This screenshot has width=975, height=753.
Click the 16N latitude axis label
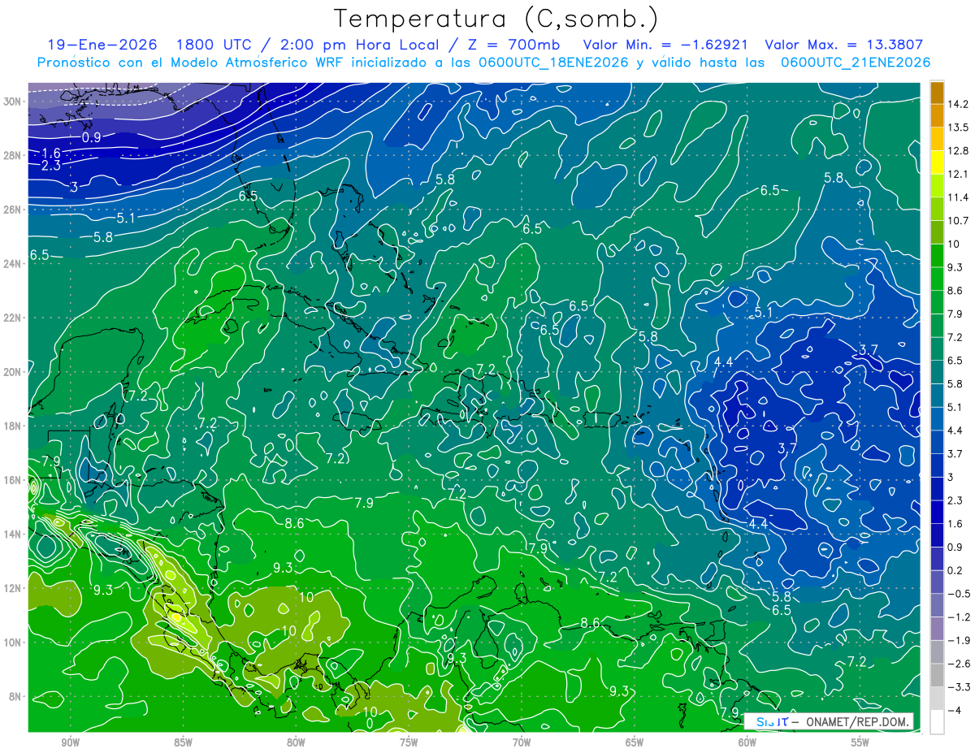coord(13,479)
